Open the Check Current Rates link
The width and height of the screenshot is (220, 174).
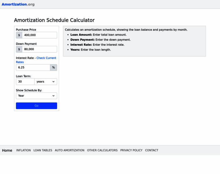pos(46,58)
